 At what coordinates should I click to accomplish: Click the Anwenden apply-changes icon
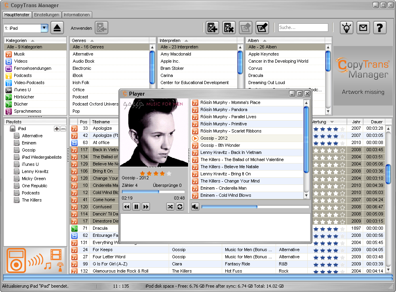tap(101, 28)
